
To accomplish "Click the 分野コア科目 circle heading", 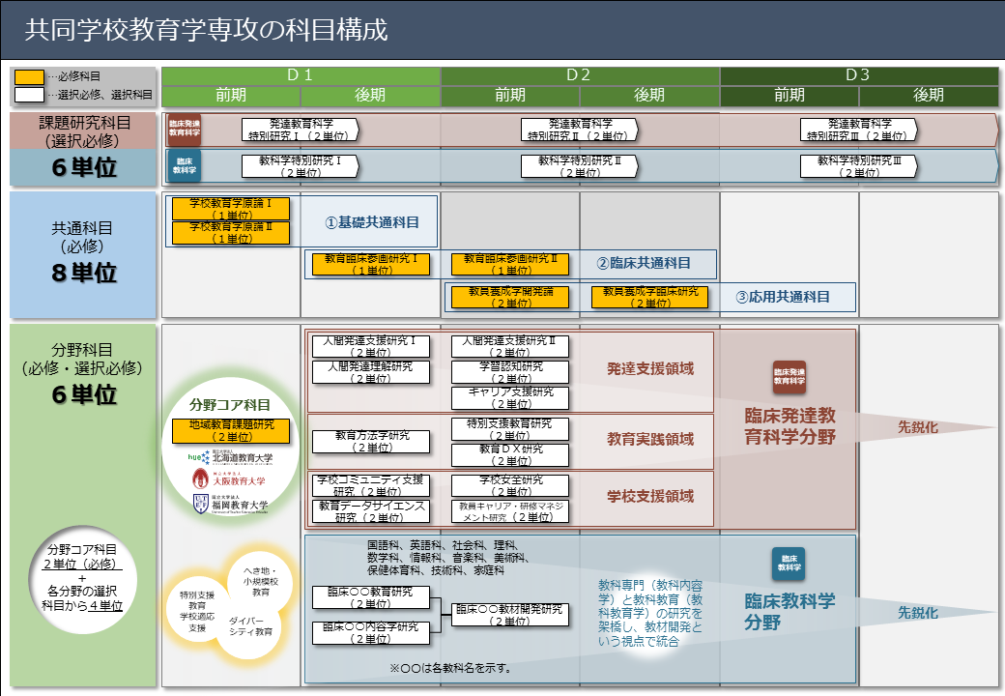I will pyautogui.click(x=229, y=405).
